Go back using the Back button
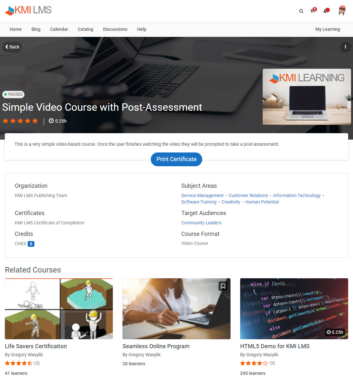 coord(12,47)
